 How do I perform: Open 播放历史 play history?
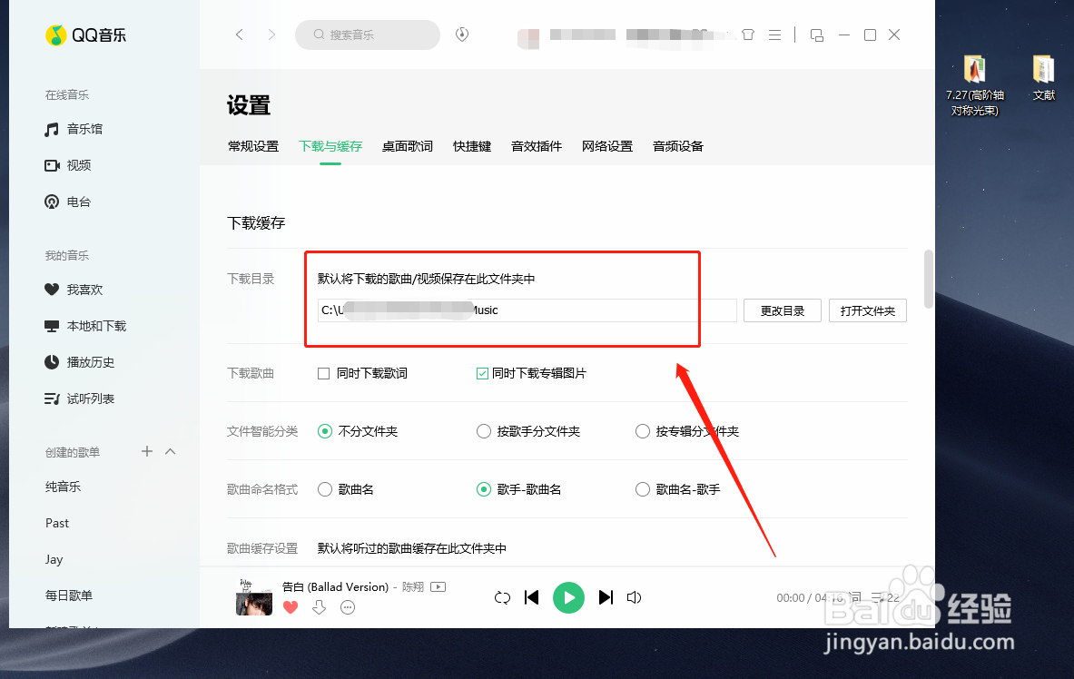tap(80, 362)
